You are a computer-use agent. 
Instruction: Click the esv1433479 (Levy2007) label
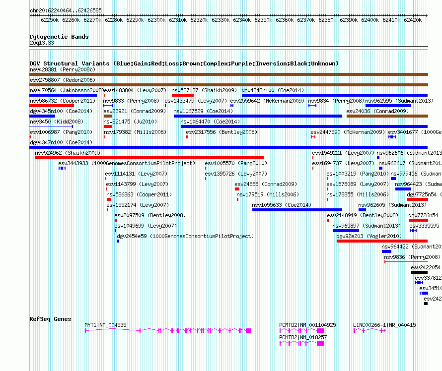[x=196, y=101]
